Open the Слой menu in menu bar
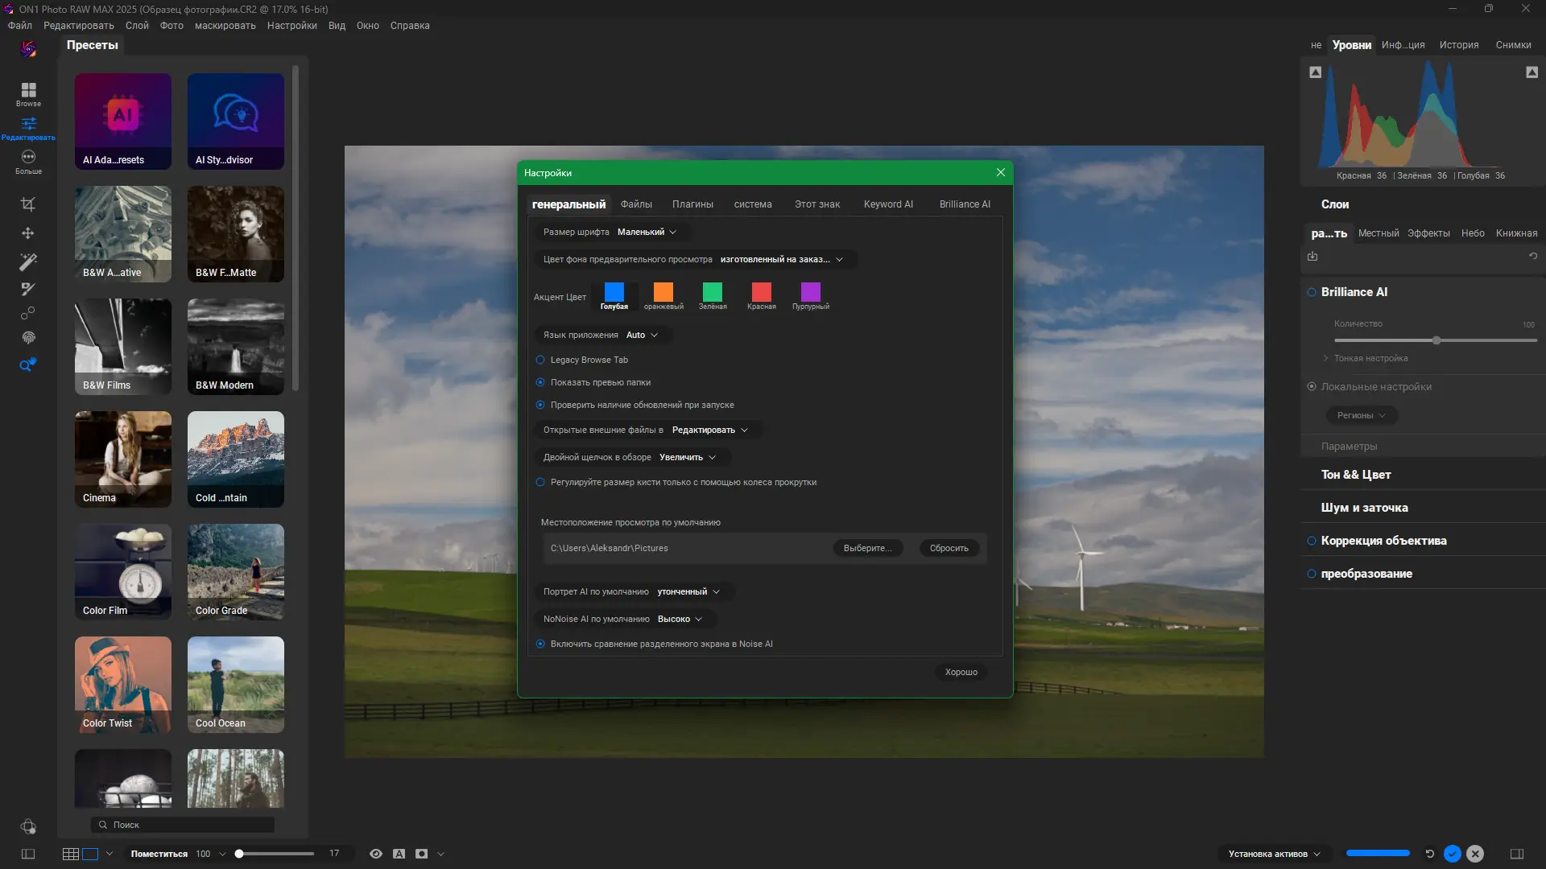 point(137,26)
